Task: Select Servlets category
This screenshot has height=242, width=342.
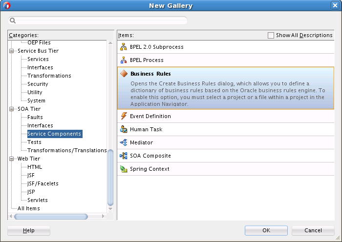Action: 38,200
